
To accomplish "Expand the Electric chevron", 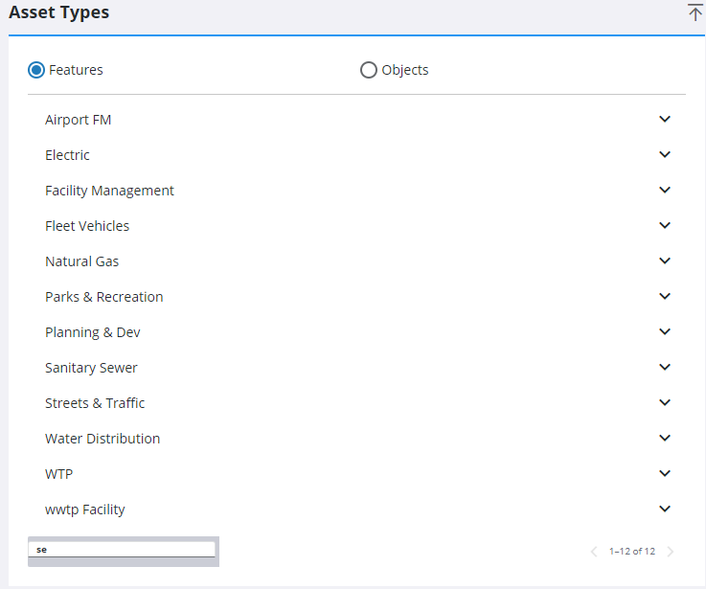I will coord(665,155).
